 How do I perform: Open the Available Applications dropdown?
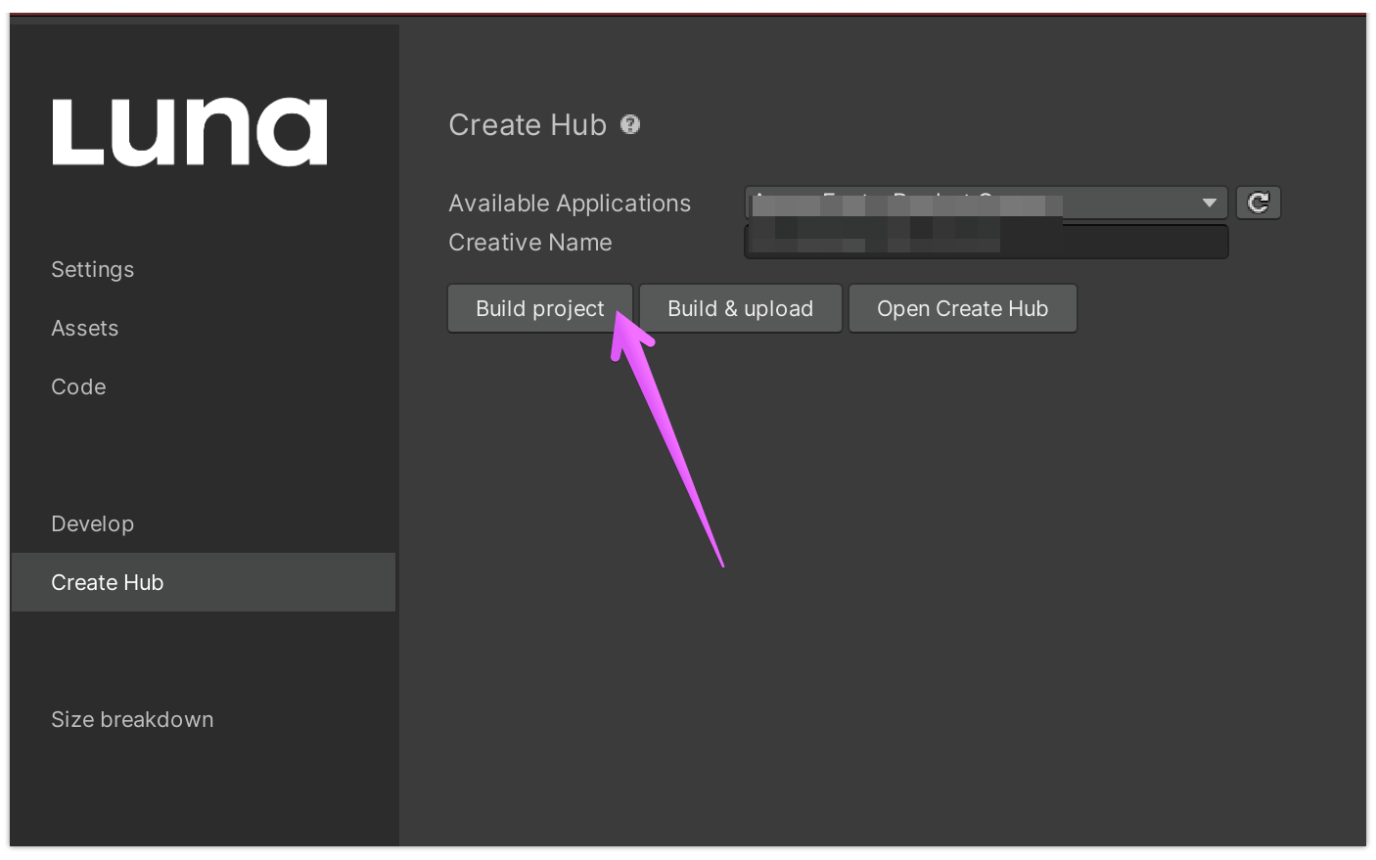click(986, 203)
